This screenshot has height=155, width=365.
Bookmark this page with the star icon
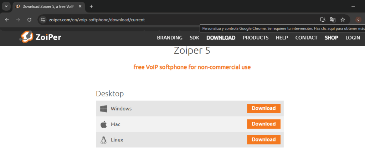point(343,20)
